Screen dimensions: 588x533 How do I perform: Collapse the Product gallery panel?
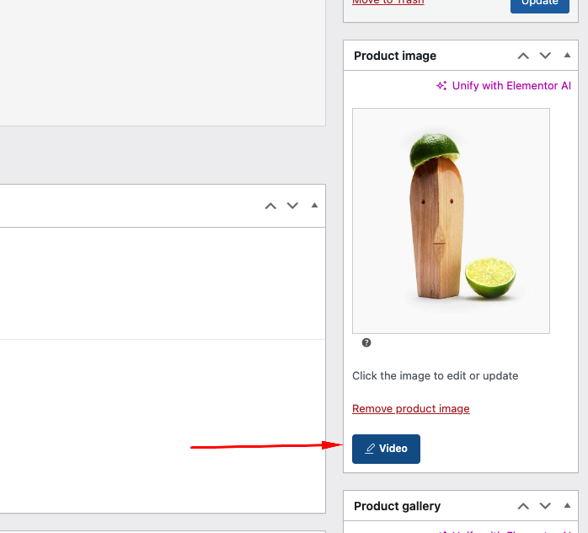[x=567, y=506]
